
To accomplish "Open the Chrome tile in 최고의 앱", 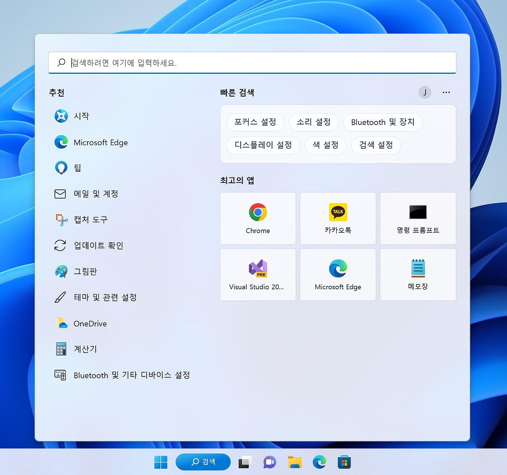I will point(258,218).
